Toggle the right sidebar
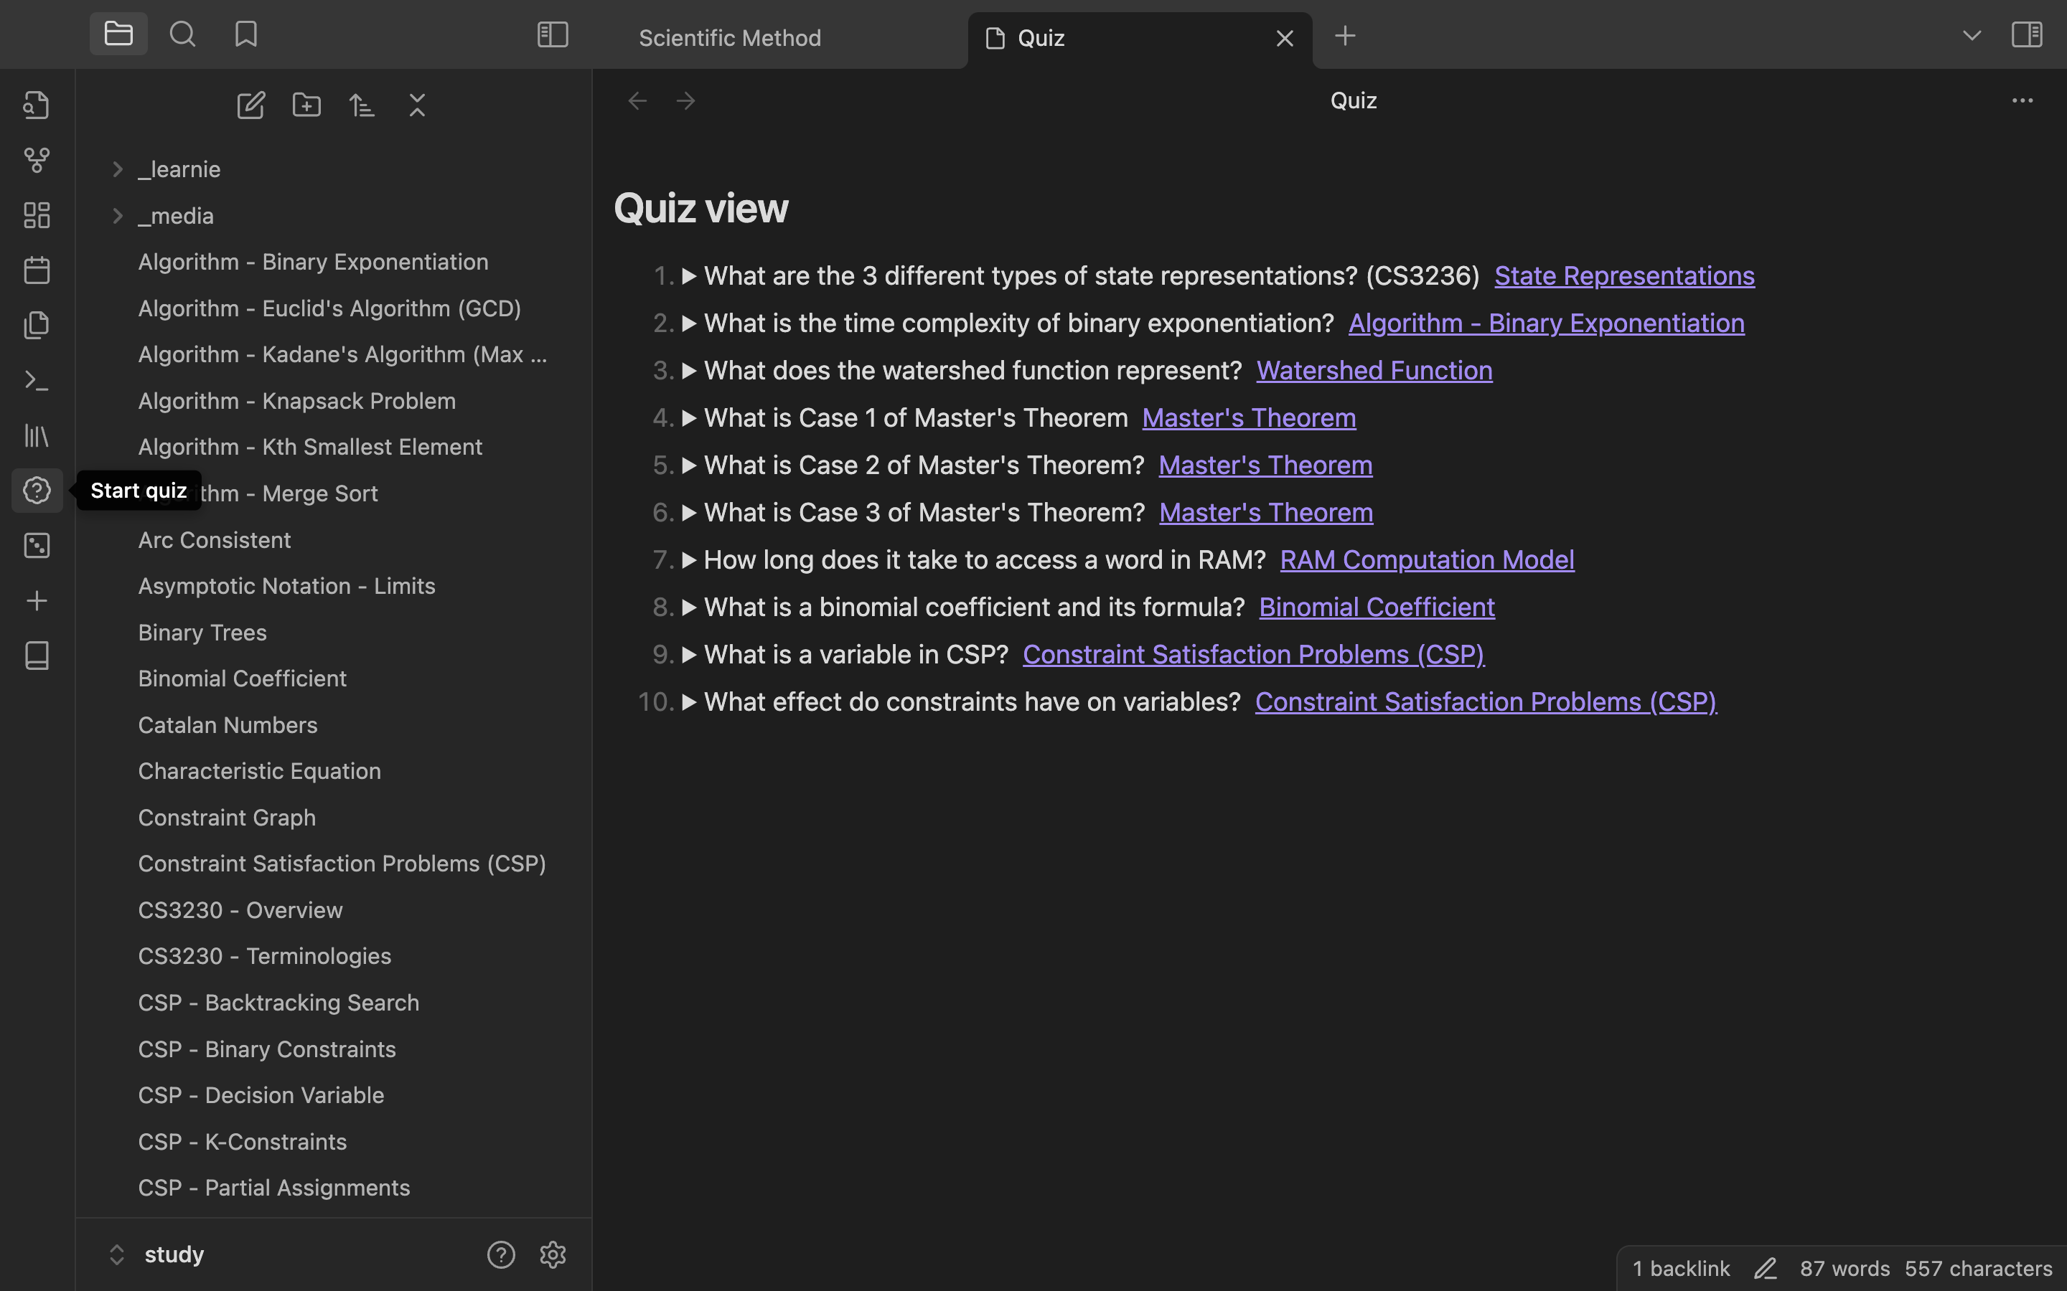Image resolution: width=2067 pixels, height=1291 pixels. click(2026, 35)
